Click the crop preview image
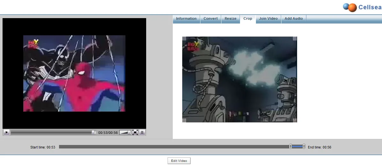The image size is (382, 165). point(239,79)
